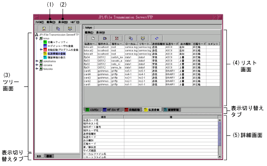
Task: Click the second icon in the list toolbar
Action: (105, 39)
